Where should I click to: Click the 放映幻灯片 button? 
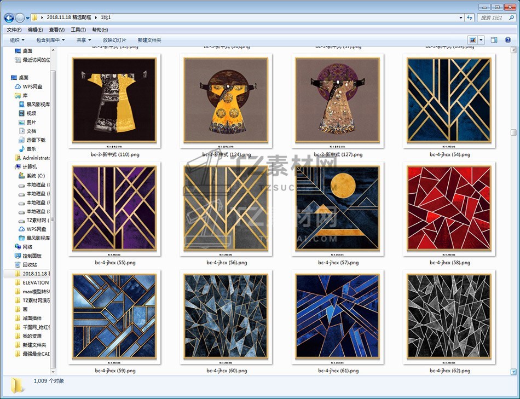pyautogui.click(x=114, y=40)
